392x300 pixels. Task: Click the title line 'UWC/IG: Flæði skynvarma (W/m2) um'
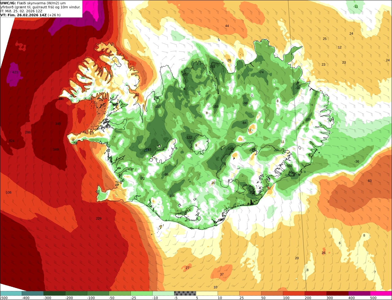[33, 3]
